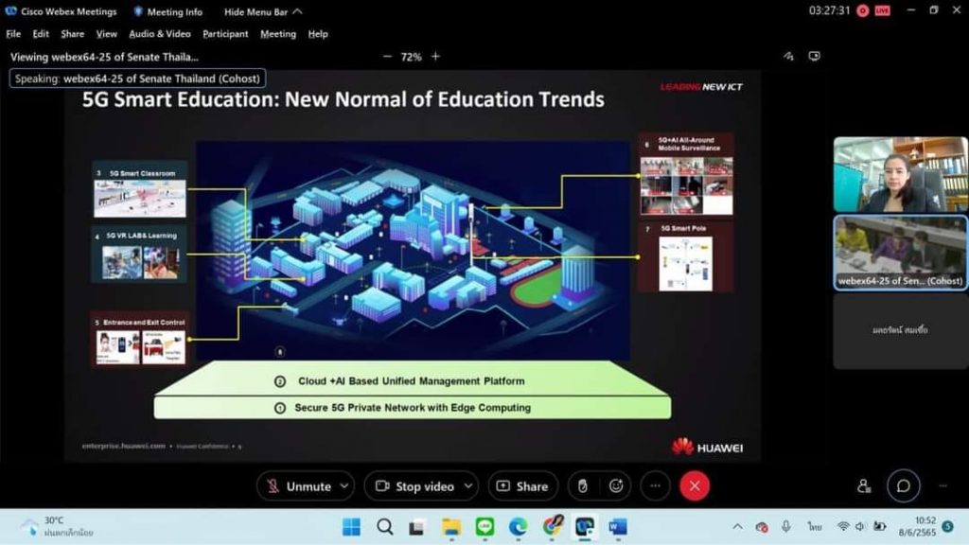Screen dimensions: 969x545
Task: Select the woman presenter video thumbnail
Action: 901,174
